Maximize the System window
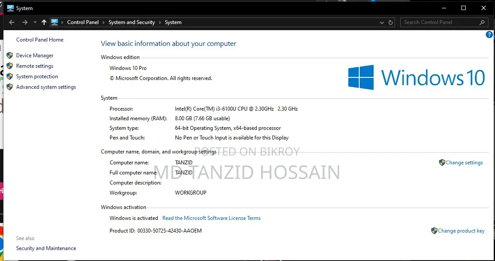Image resolution: width=495 pixels, height=261 pixels. click(x=464, y=8)
